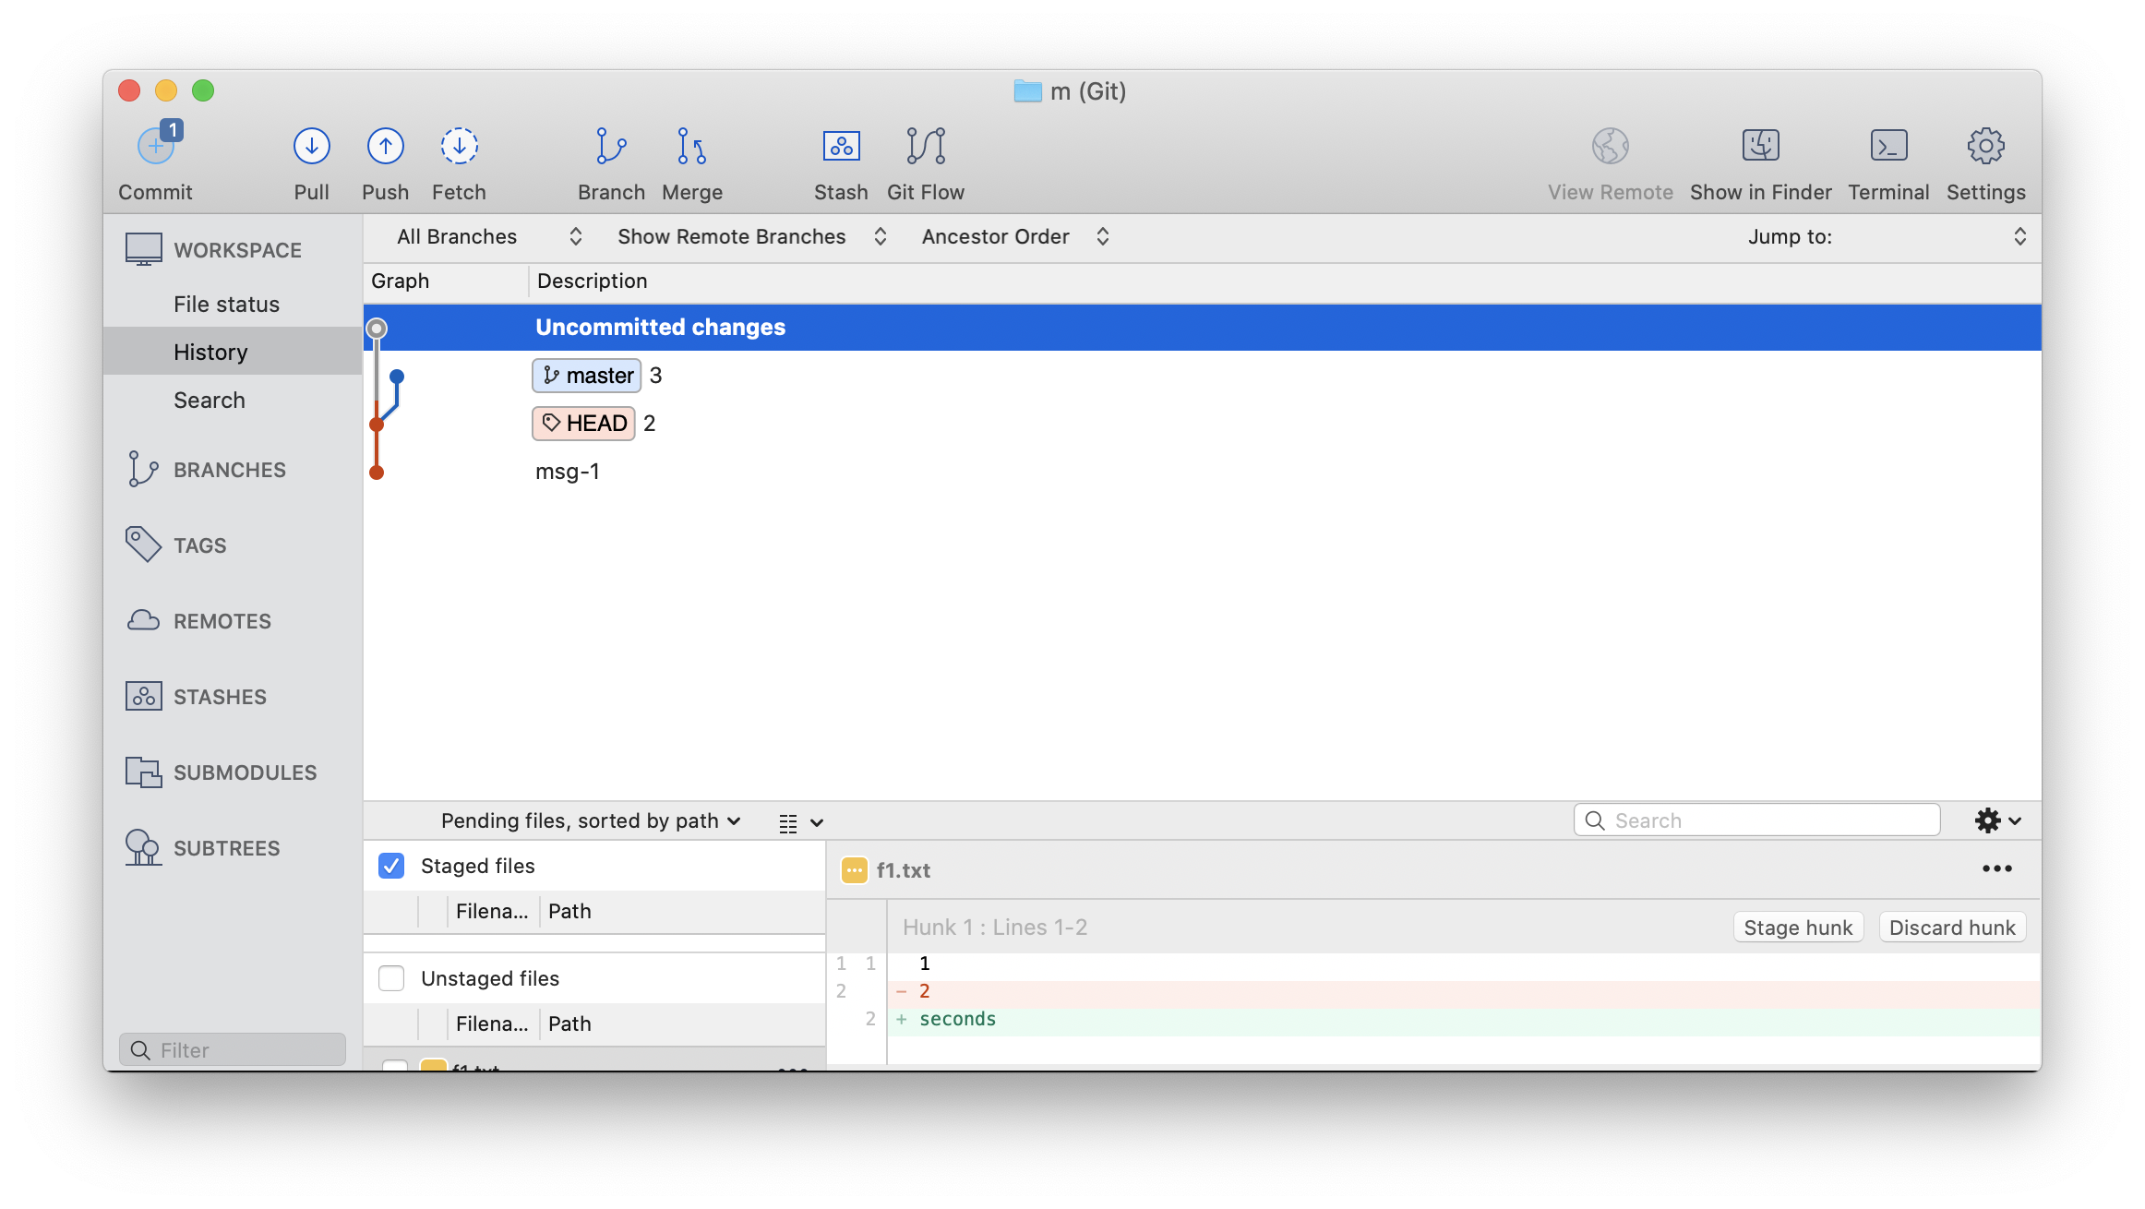The image size is (2145, 1209).
Task: Click the Commit toolbar icon
Action: tap(155, 146)
